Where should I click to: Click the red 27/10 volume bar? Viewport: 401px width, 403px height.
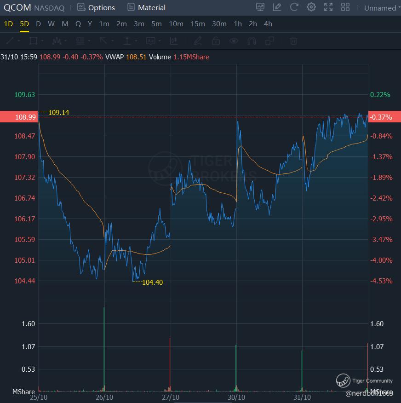170,364
